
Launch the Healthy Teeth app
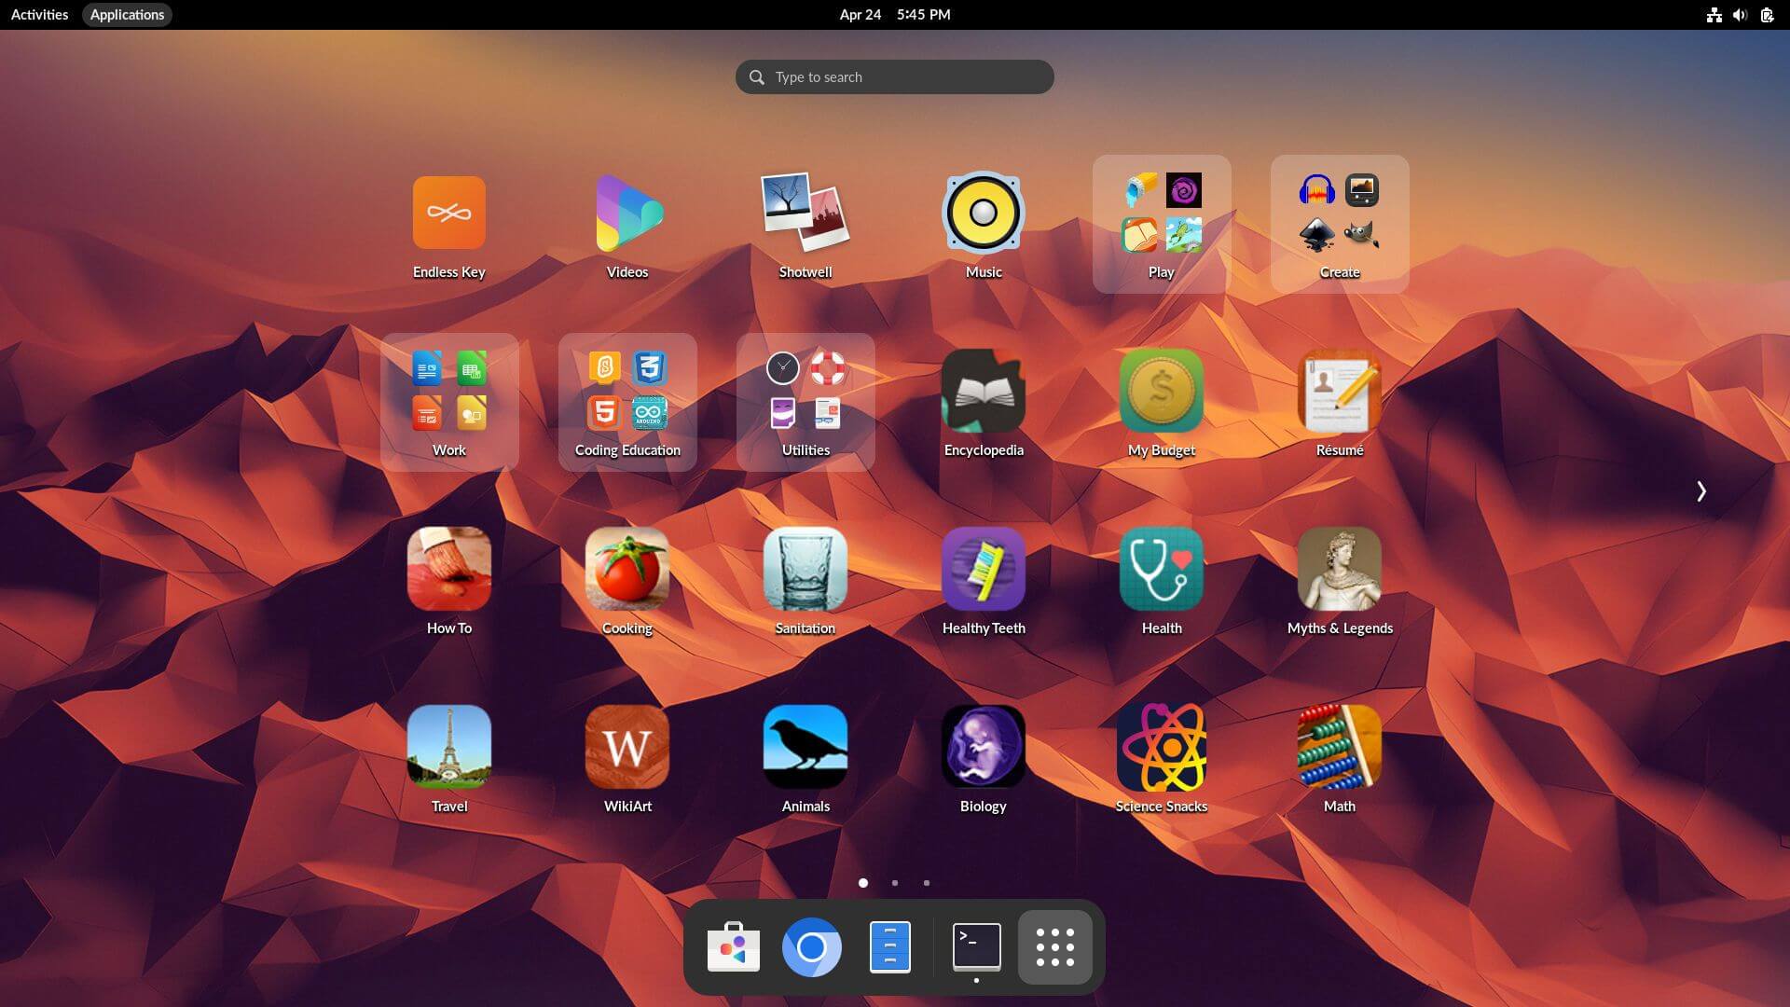983,570
